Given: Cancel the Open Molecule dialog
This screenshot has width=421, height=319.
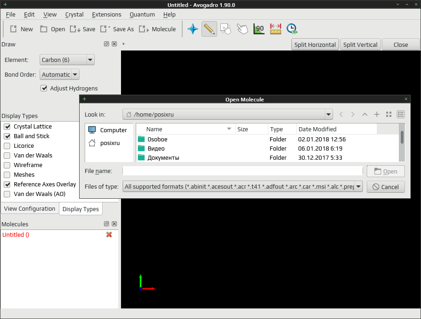Looking at the screenshot, I should 386,187.
